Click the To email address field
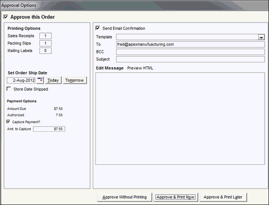The height and width of the screenshot is (205, 269). 190,44
